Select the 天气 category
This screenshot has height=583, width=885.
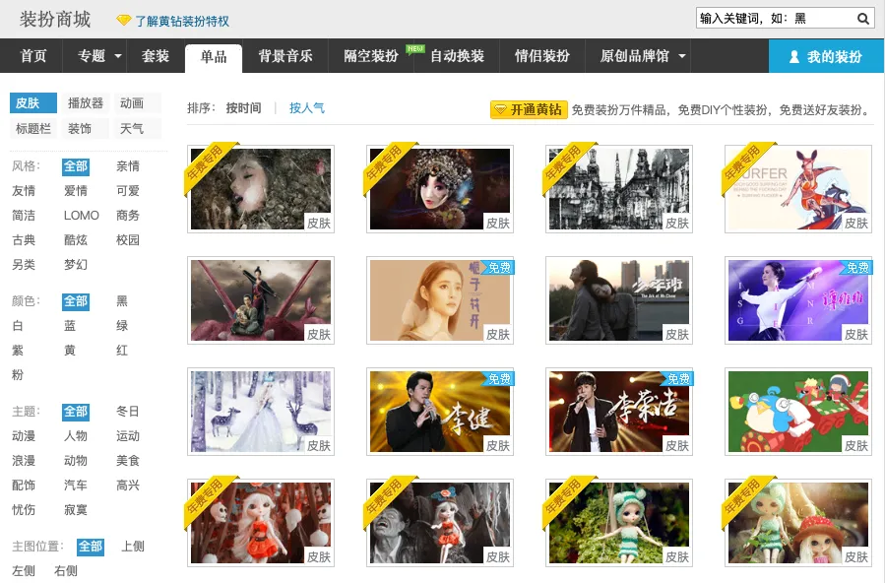click(138, 129)
